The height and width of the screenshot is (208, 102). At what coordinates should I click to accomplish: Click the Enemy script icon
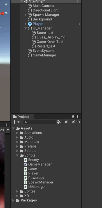[x=25, y=160]
